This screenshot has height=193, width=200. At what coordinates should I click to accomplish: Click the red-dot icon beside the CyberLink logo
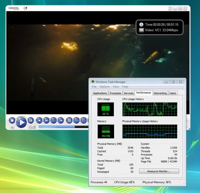[26, 8]
